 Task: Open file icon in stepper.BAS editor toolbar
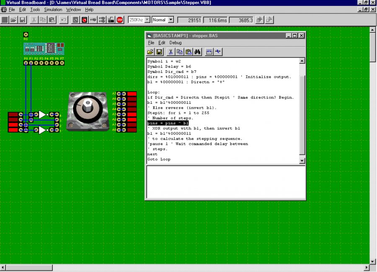click(x=150, y=51)
